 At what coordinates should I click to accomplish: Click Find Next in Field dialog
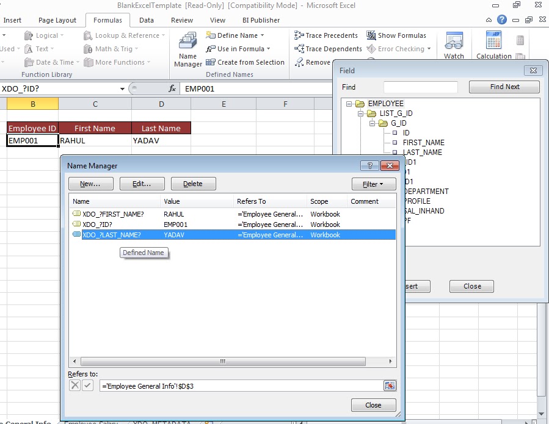click(x=504, y=87)
